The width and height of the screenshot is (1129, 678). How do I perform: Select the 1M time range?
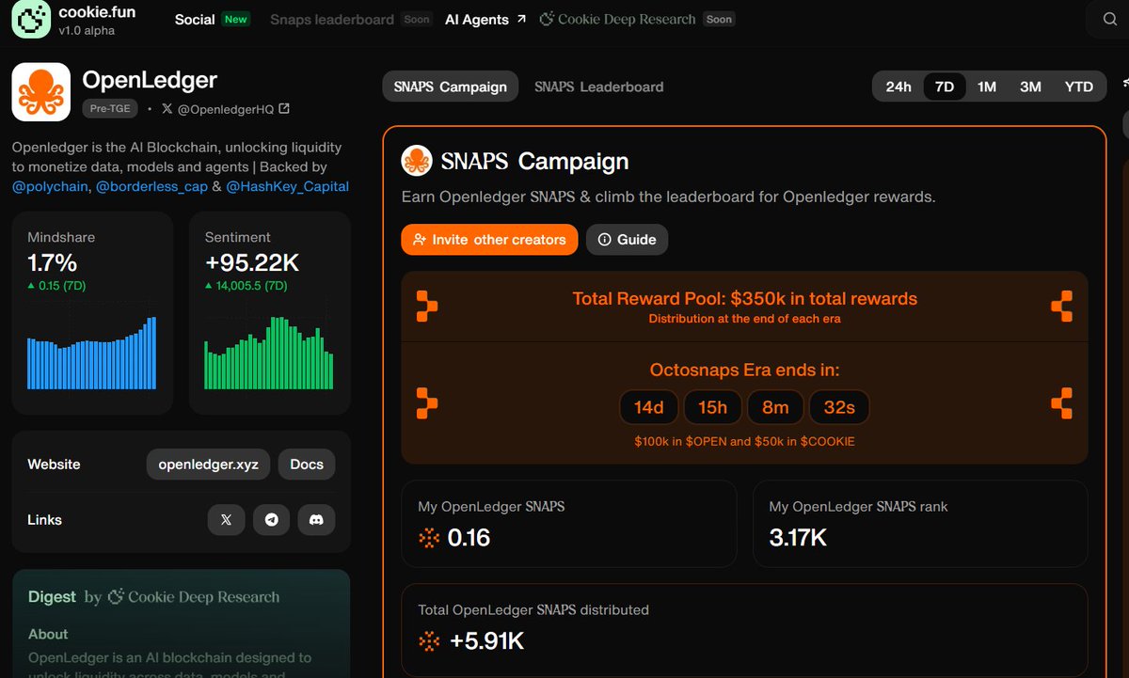pos(986,86)
